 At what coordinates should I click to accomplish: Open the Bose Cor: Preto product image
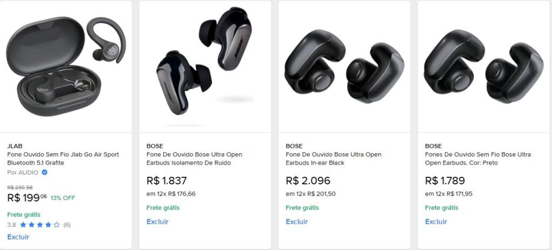click(484, 66)
